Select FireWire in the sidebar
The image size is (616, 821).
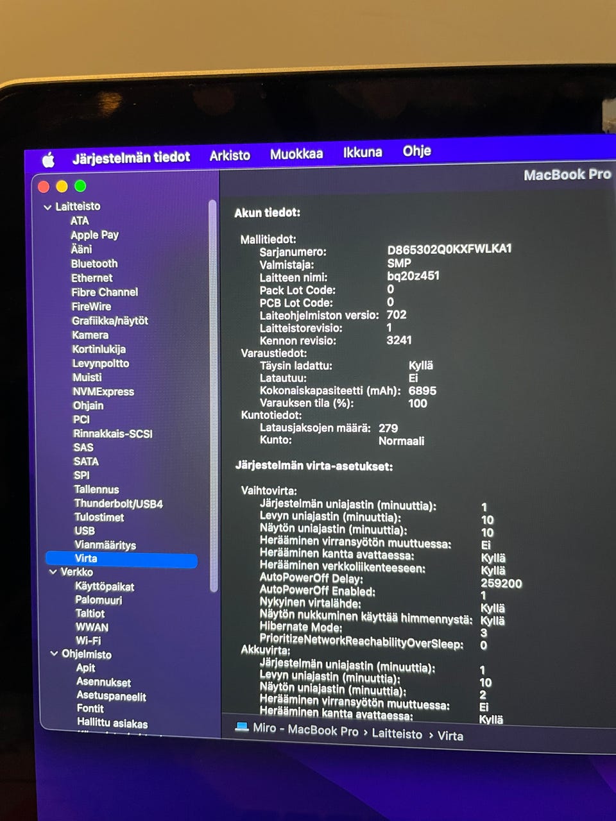pyautogui.click(x=91, y=307)
